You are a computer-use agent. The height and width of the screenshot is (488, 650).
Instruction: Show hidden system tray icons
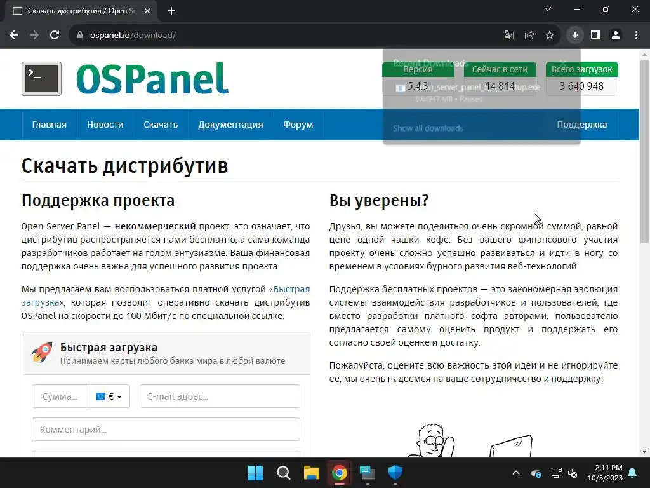515,473
